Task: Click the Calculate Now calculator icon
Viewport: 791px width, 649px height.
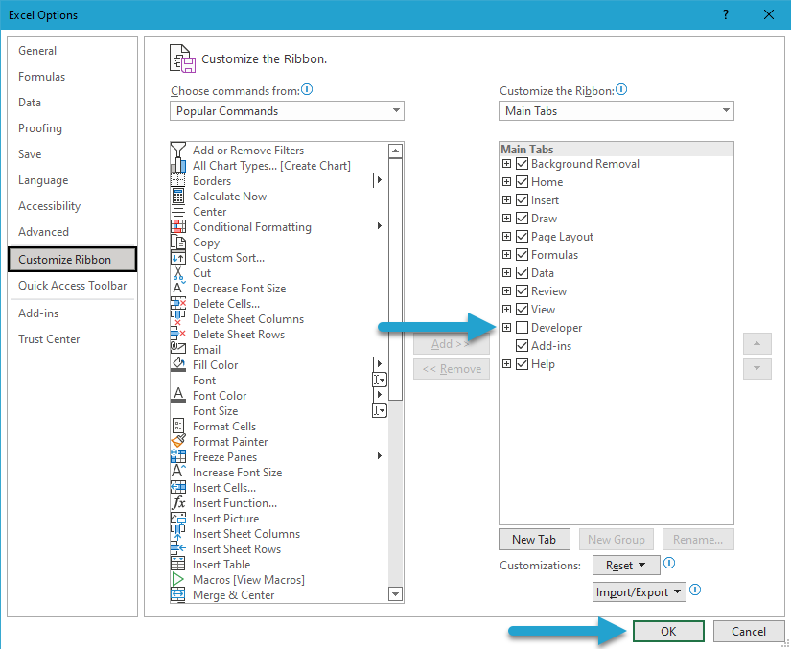Action: coord(178,197)
